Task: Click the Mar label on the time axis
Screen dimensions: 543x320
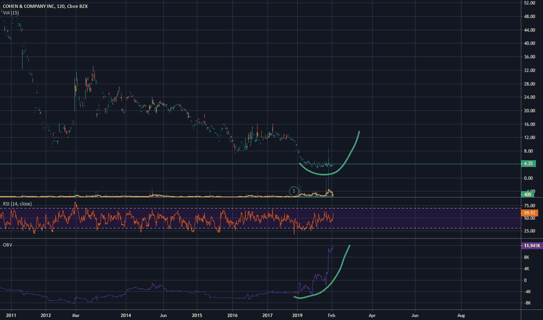Action: coord(76,315)
